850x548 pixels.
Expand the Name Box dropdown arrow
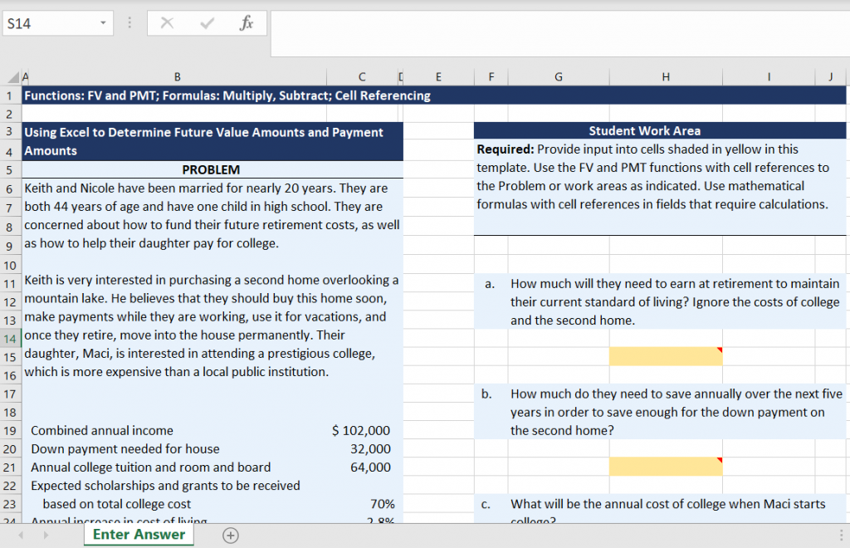pyautogui.click(x=103, y=24)
